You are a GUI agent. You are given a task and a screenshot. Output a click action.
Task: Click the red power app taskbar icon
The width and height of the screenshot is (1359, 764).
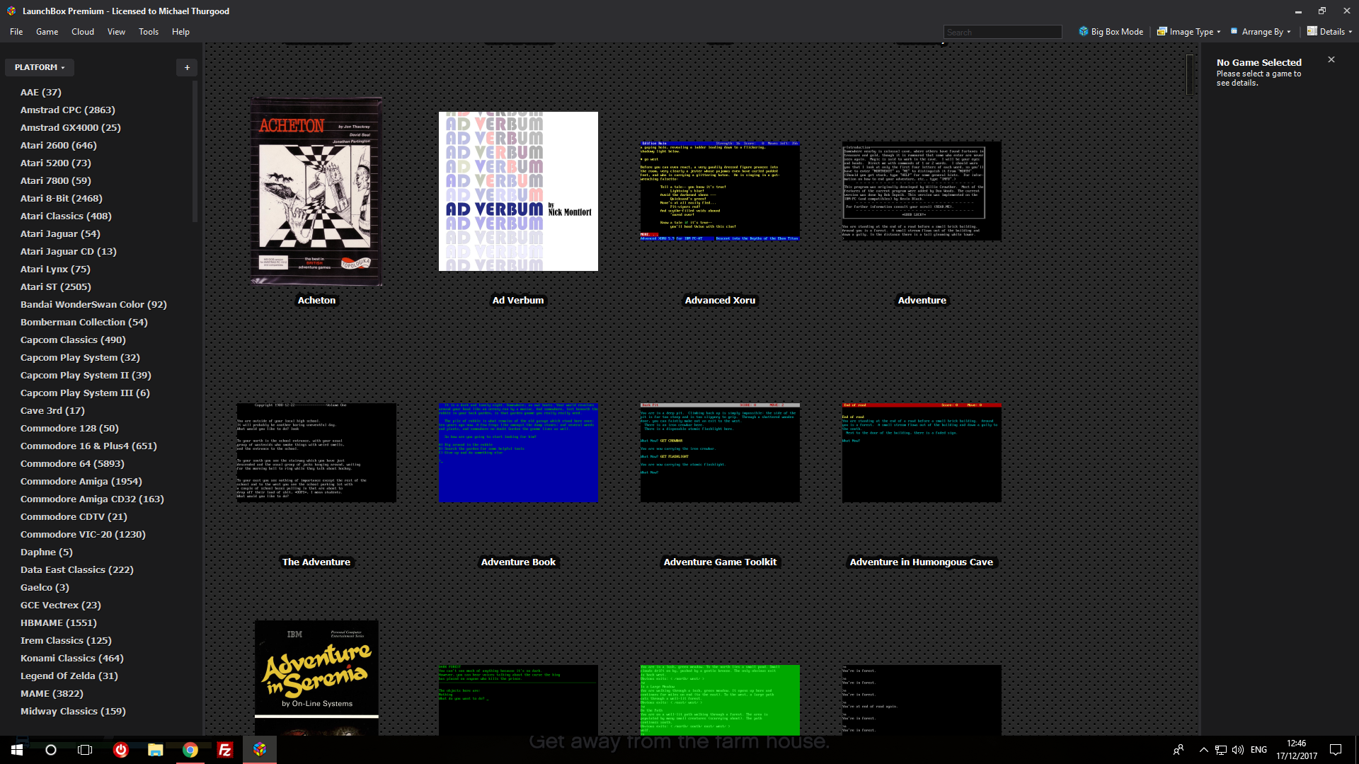tap(120, 750)
